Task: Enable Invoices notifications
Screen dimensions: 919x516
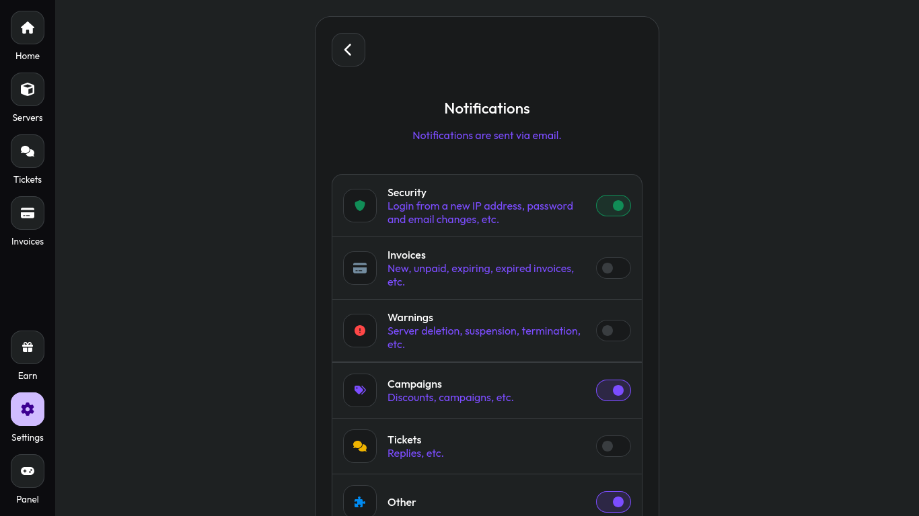Action: coord(613,268)
